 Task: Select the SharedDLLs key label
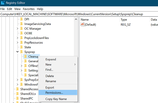point(28,94)
